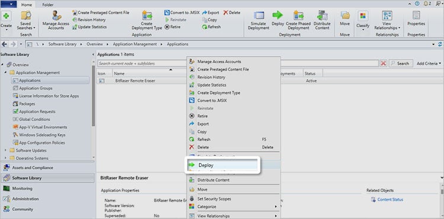Open Revision History from the ribbon
This screenshot has height=219, width=444.
pos(89,19)
